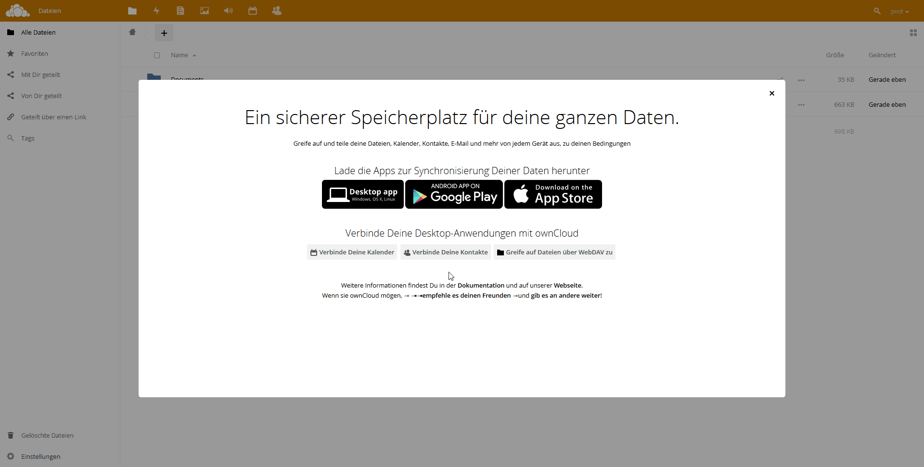Select Alle Dateien in sidebar
The image size is (924, 467).
(x=60, y=32)
